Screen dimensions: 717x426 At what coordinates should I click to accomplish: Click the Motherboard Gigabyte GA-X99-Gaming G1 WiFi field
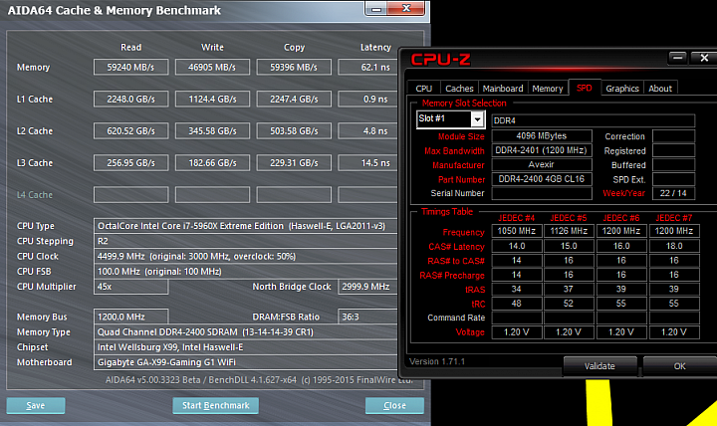click(x=246, y=362)
